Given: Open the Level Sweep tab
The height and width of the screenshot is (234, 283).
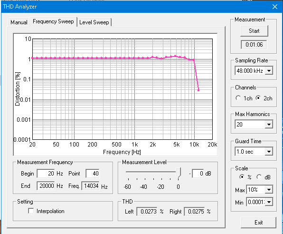Looking at the screenshot, I should coord(94,22).
